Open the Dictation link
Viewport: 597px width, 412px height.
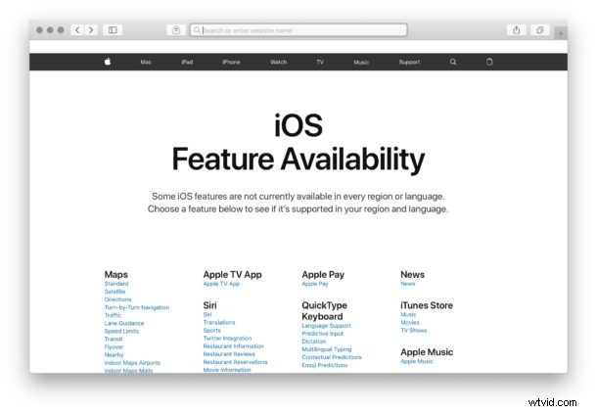pyautogui.click(x=314, y=342)
